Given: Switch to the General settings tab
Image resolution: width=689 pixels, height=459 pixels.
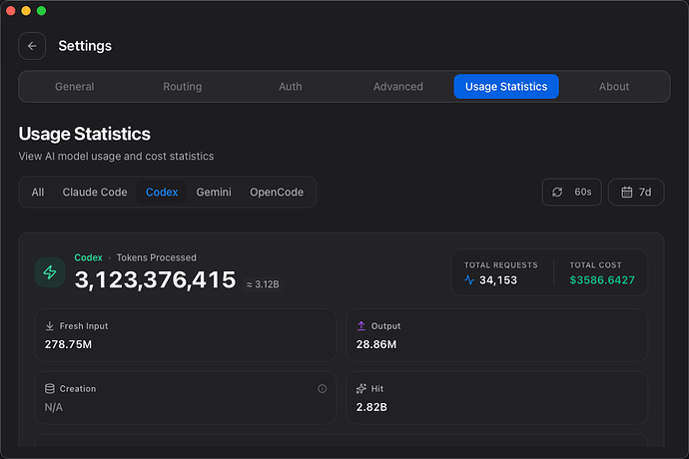Looking at the screenshot, I should click(x=75, y=87).
